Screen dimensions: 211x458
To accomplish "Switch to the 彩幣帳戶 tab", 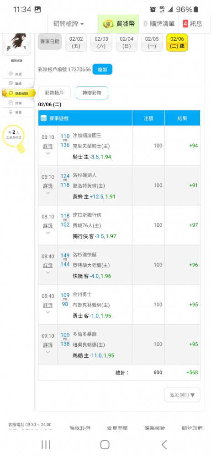I will (x=54, y=93).
